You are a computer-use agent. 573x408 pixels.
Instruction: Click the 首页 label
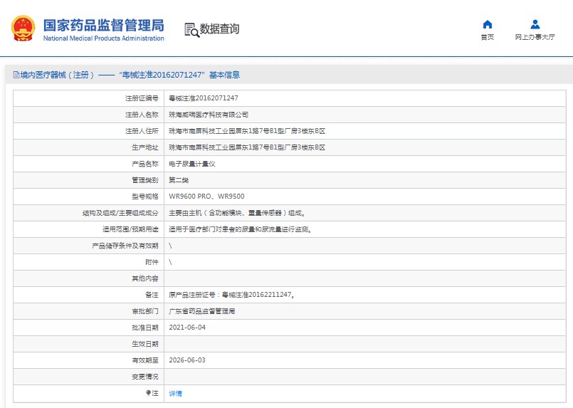487,37
